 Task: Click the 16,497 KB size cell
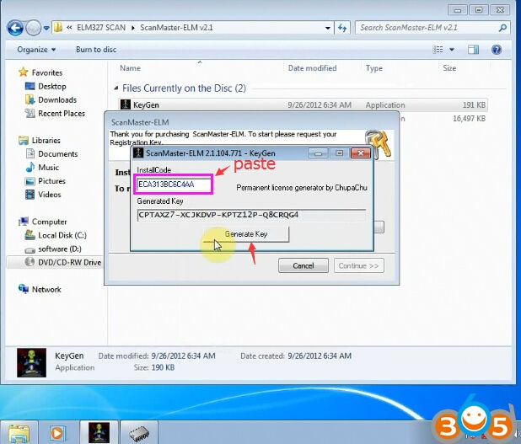coord(470,119)
